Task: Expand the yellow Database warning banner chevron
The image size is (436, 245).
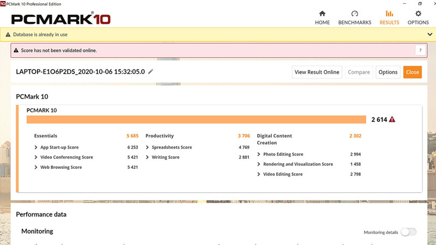Action: (x=430, y=34)
